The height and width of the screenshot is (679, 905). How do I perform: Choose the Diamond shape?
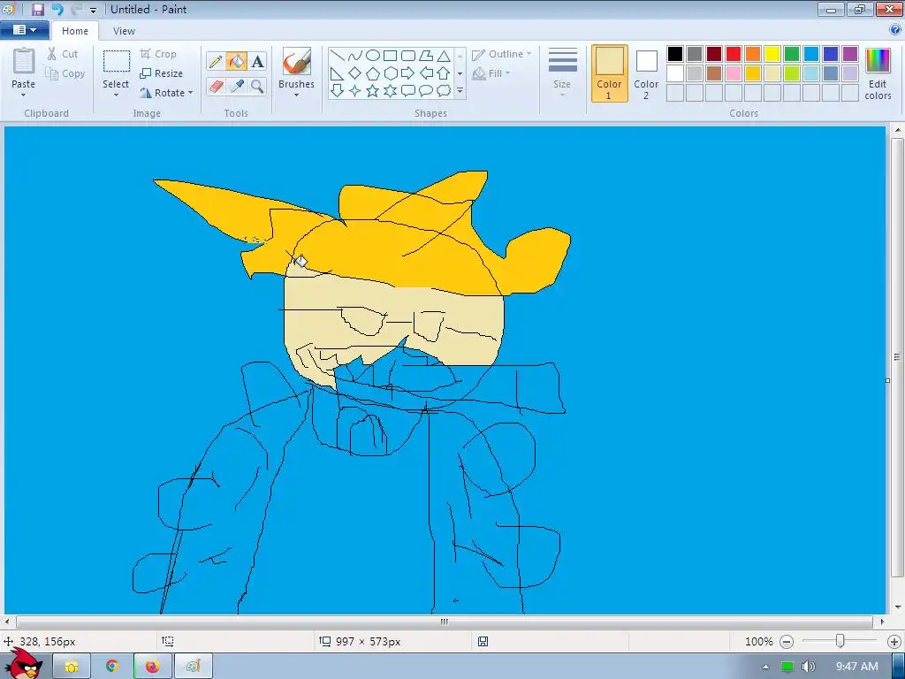click(x=355, y=73)
